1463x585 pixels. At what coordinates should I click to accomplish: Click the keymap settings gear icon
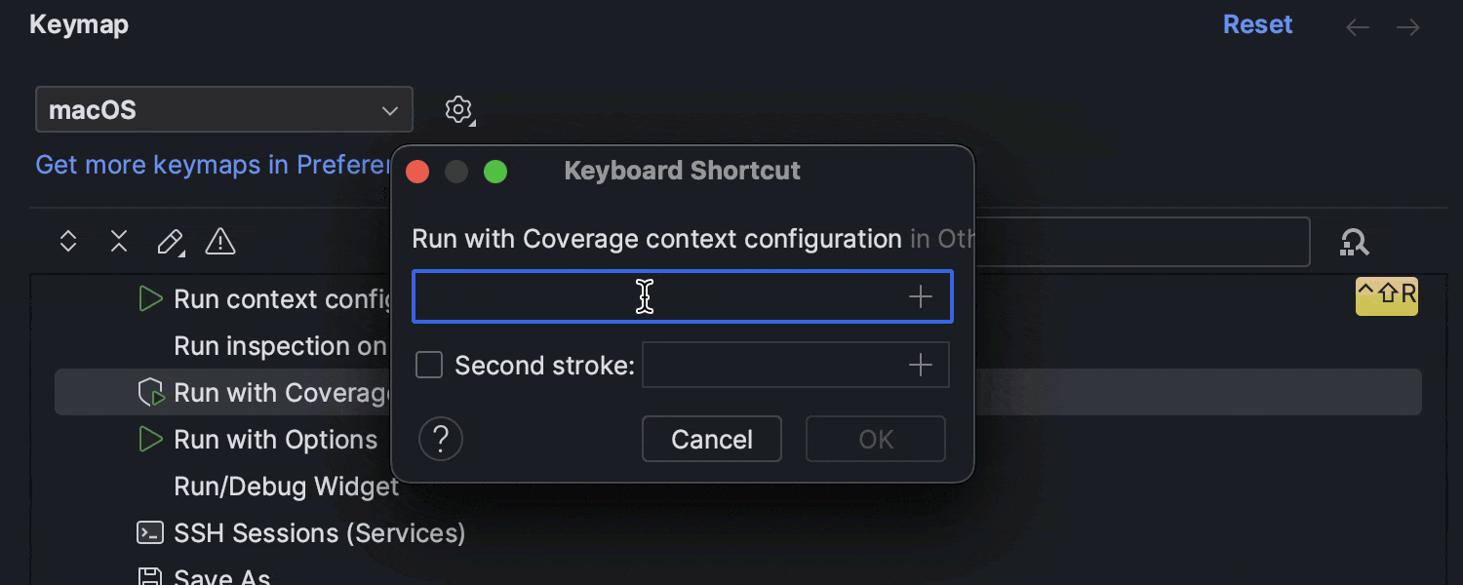click(458, 109)
